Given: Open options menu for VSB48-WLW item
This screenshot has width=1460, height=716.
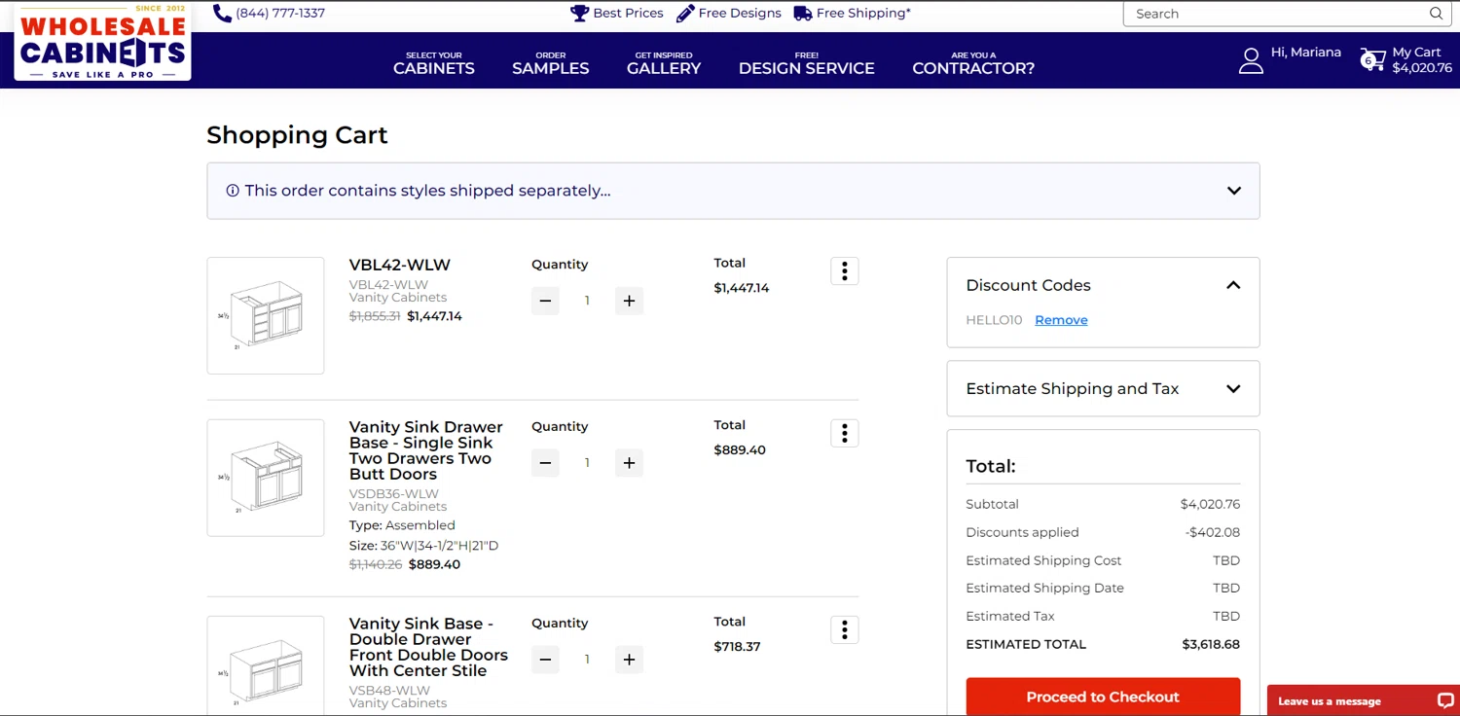Looking at the screenshot, I should coord(844,630).
